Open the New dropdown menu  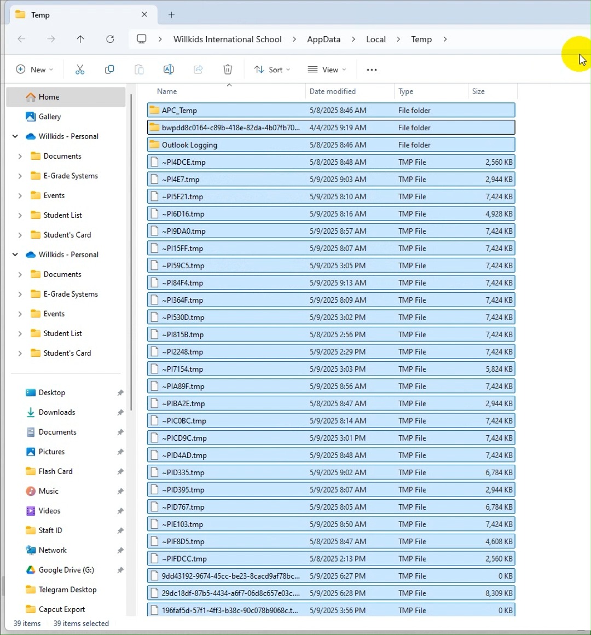(x=34, y=70)
